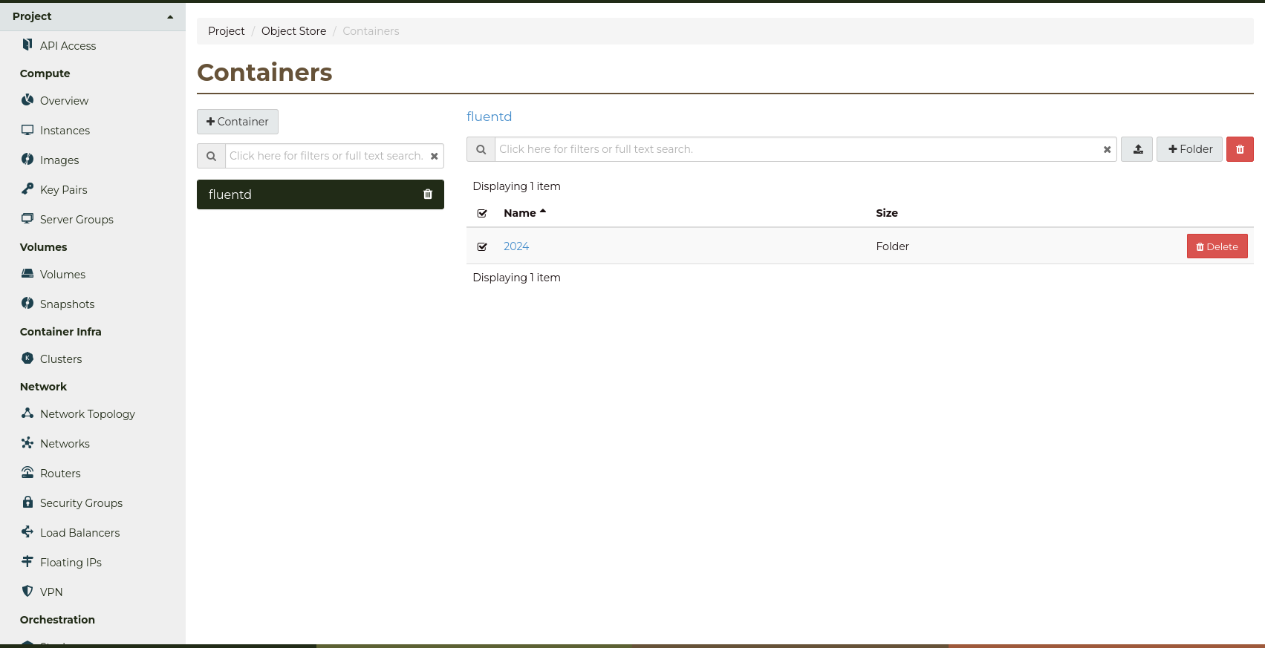This screenshot has height=648, width=1265.
Task: Click the Object Store breadcrumb
Action: [293, 31]
